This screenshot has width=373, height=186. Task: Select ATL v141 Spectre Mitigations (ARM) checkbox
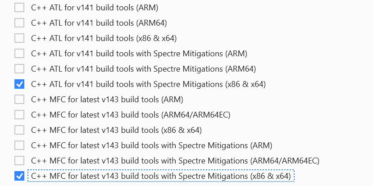(19, 54)
